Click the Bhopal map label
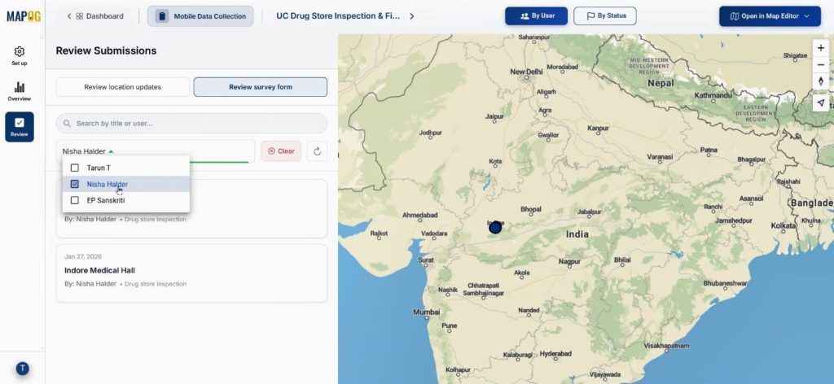 (x=531, y=210)
